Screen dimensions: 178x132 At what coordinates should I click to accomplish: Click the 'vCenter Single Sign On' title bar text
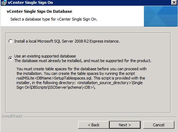point(31,2)
